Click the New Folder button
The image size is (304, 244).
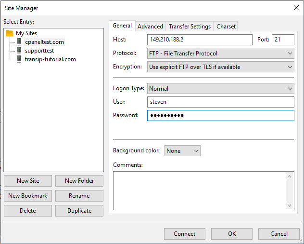(79, 181)
